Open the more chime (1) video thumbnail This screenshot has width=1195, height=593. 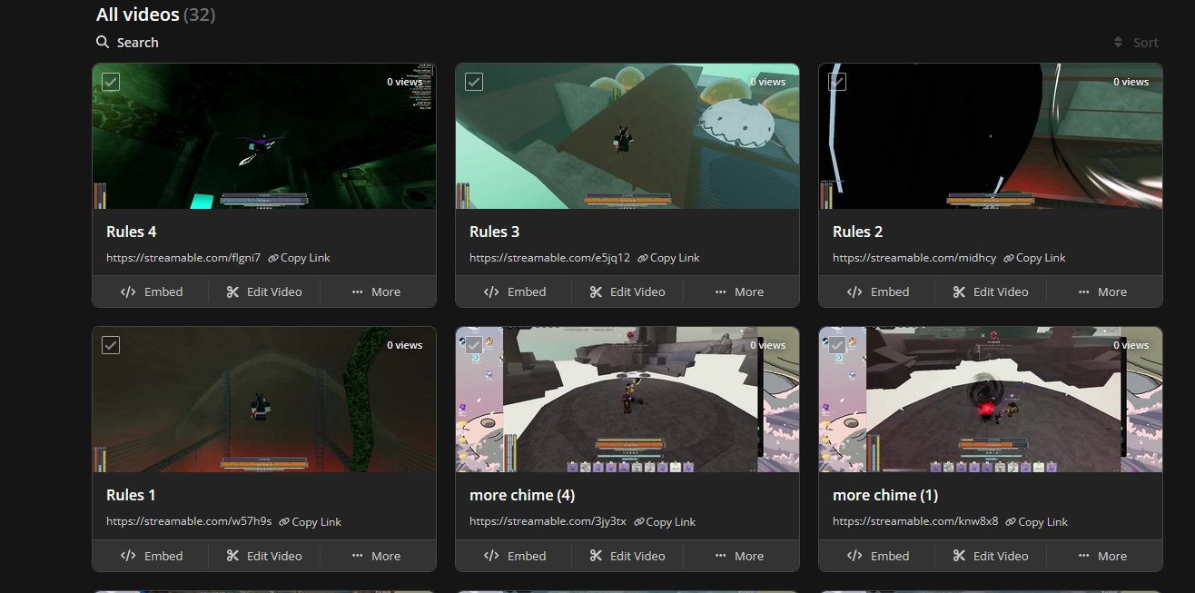pyautogui.click(x=990, y=400)
